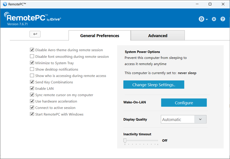Select the General Preferences tab
Screen dimensions: 230x159
coord(100,36)
